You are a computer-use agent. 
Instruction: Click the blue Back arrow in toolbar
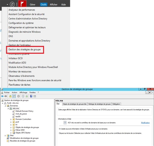pos(2,96)
